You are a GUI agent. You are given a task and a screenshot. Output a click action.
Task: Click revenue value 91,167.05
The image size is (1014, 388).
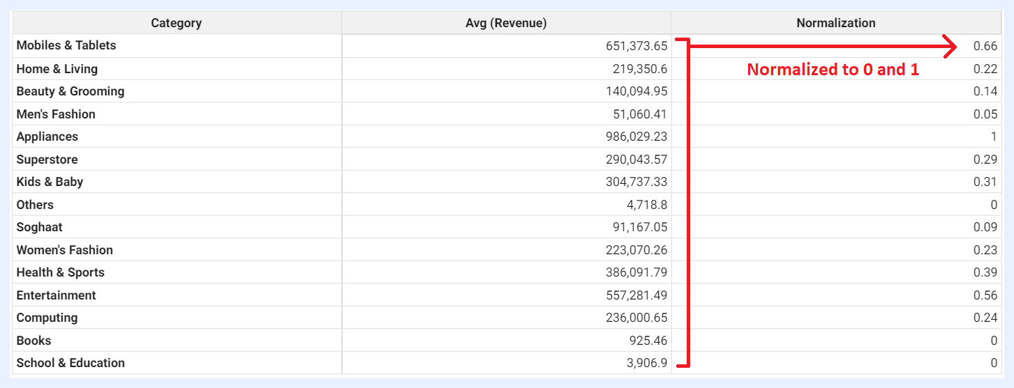pyautogui.click(x=640, y=228)
